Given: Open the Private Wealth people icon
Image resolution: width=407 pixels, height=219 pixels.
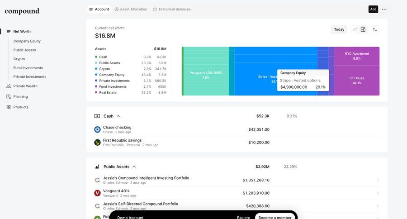Looking at the screenshot, I should click(9, 86).
